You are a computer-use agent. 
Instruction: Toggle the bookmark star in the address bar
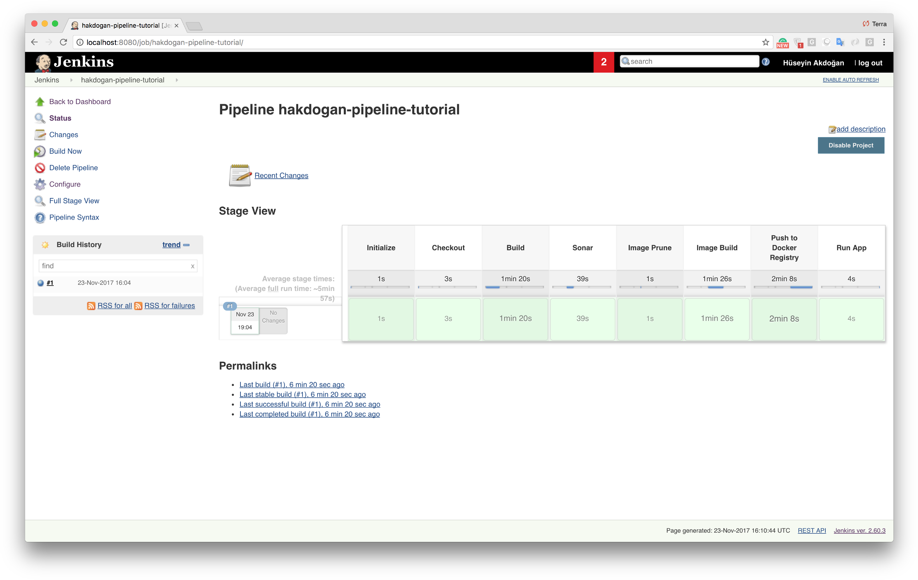coord(765,42)
